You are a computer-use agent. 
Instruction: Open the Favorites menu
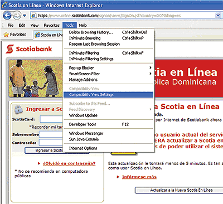pos(52,25)
